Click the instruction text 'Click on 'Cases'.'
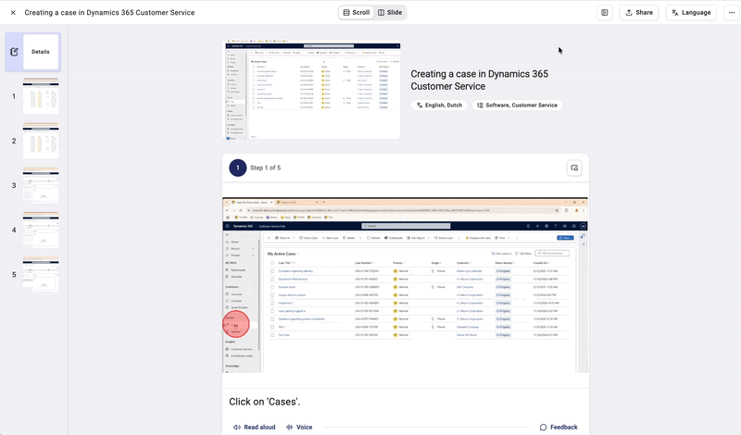Screen dimensions: 741x435 [x=265, y=402]
